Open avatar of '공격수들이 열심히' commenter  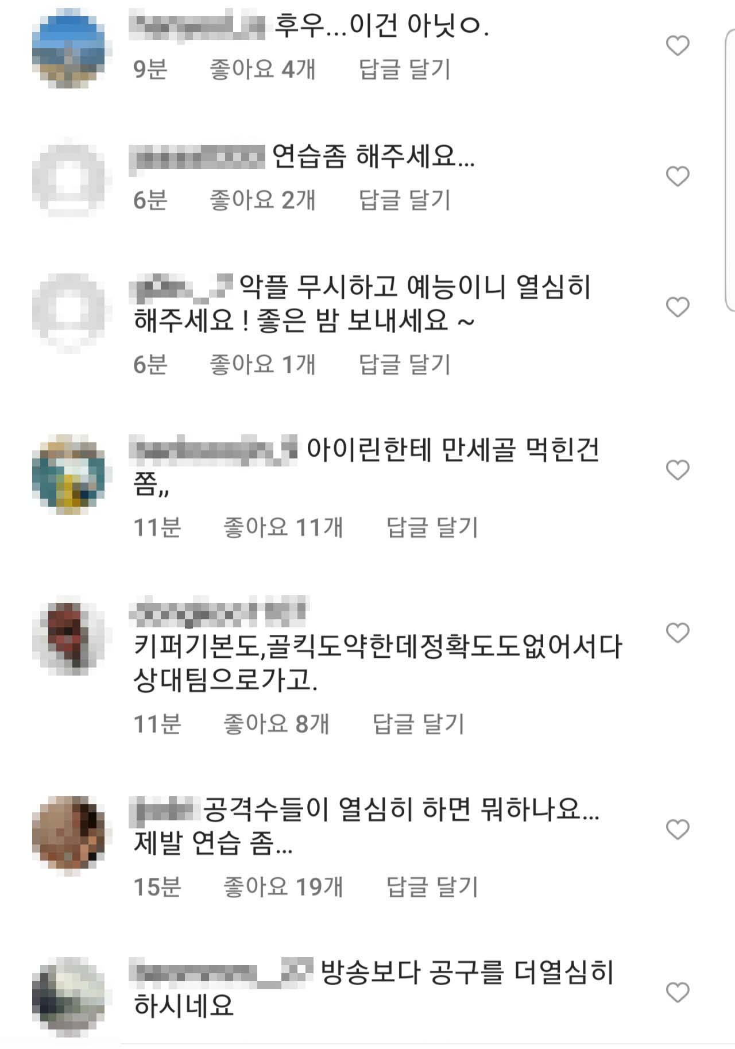tap(68, 835)
